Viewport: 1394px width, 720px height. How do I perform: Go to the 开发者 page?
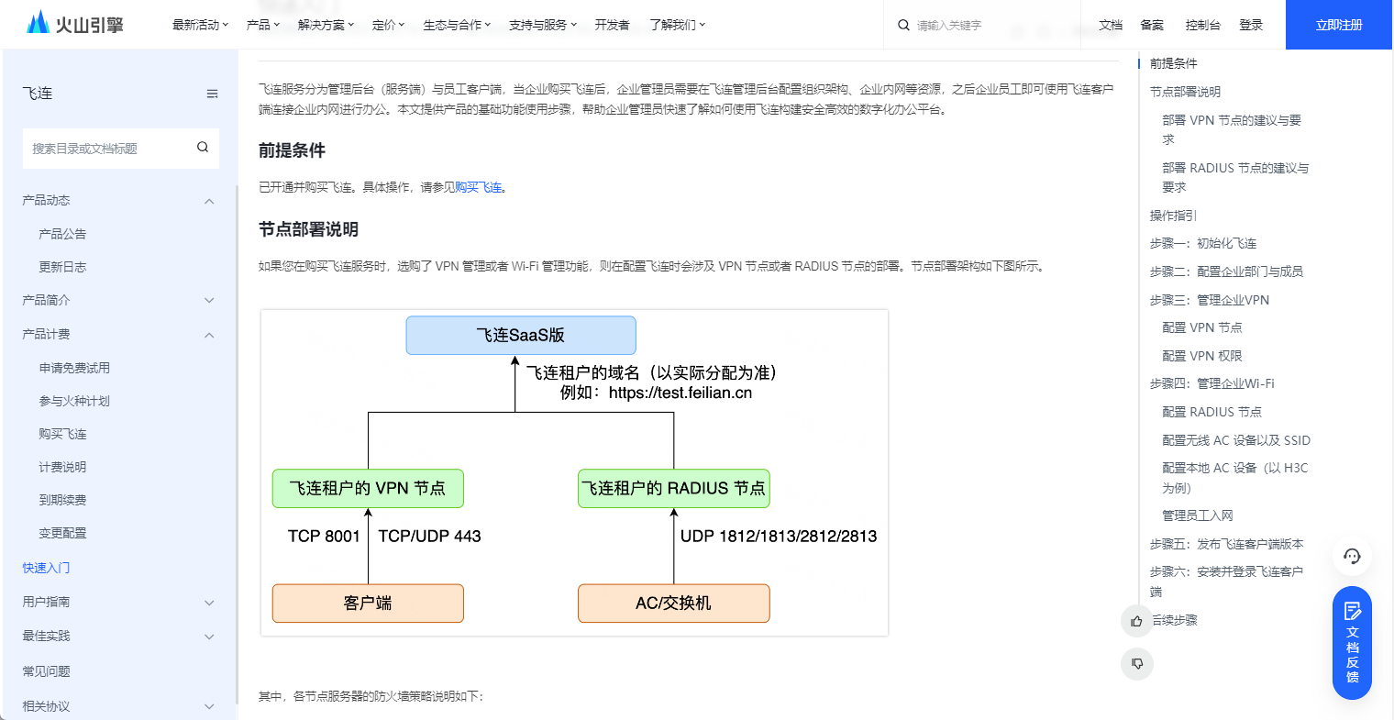point(612,25)
